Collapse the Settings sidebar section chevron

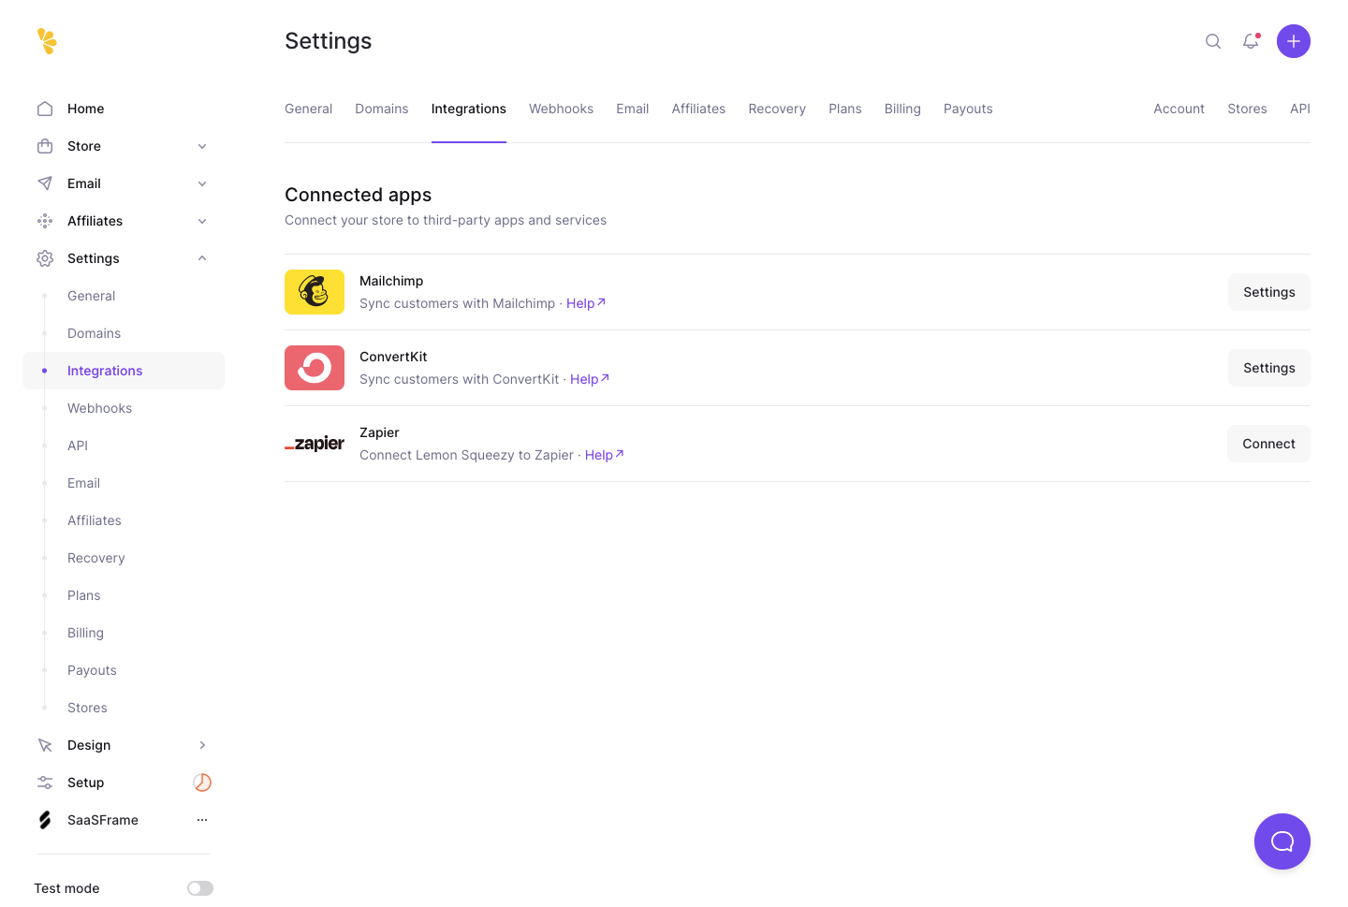tap(202, 258)
